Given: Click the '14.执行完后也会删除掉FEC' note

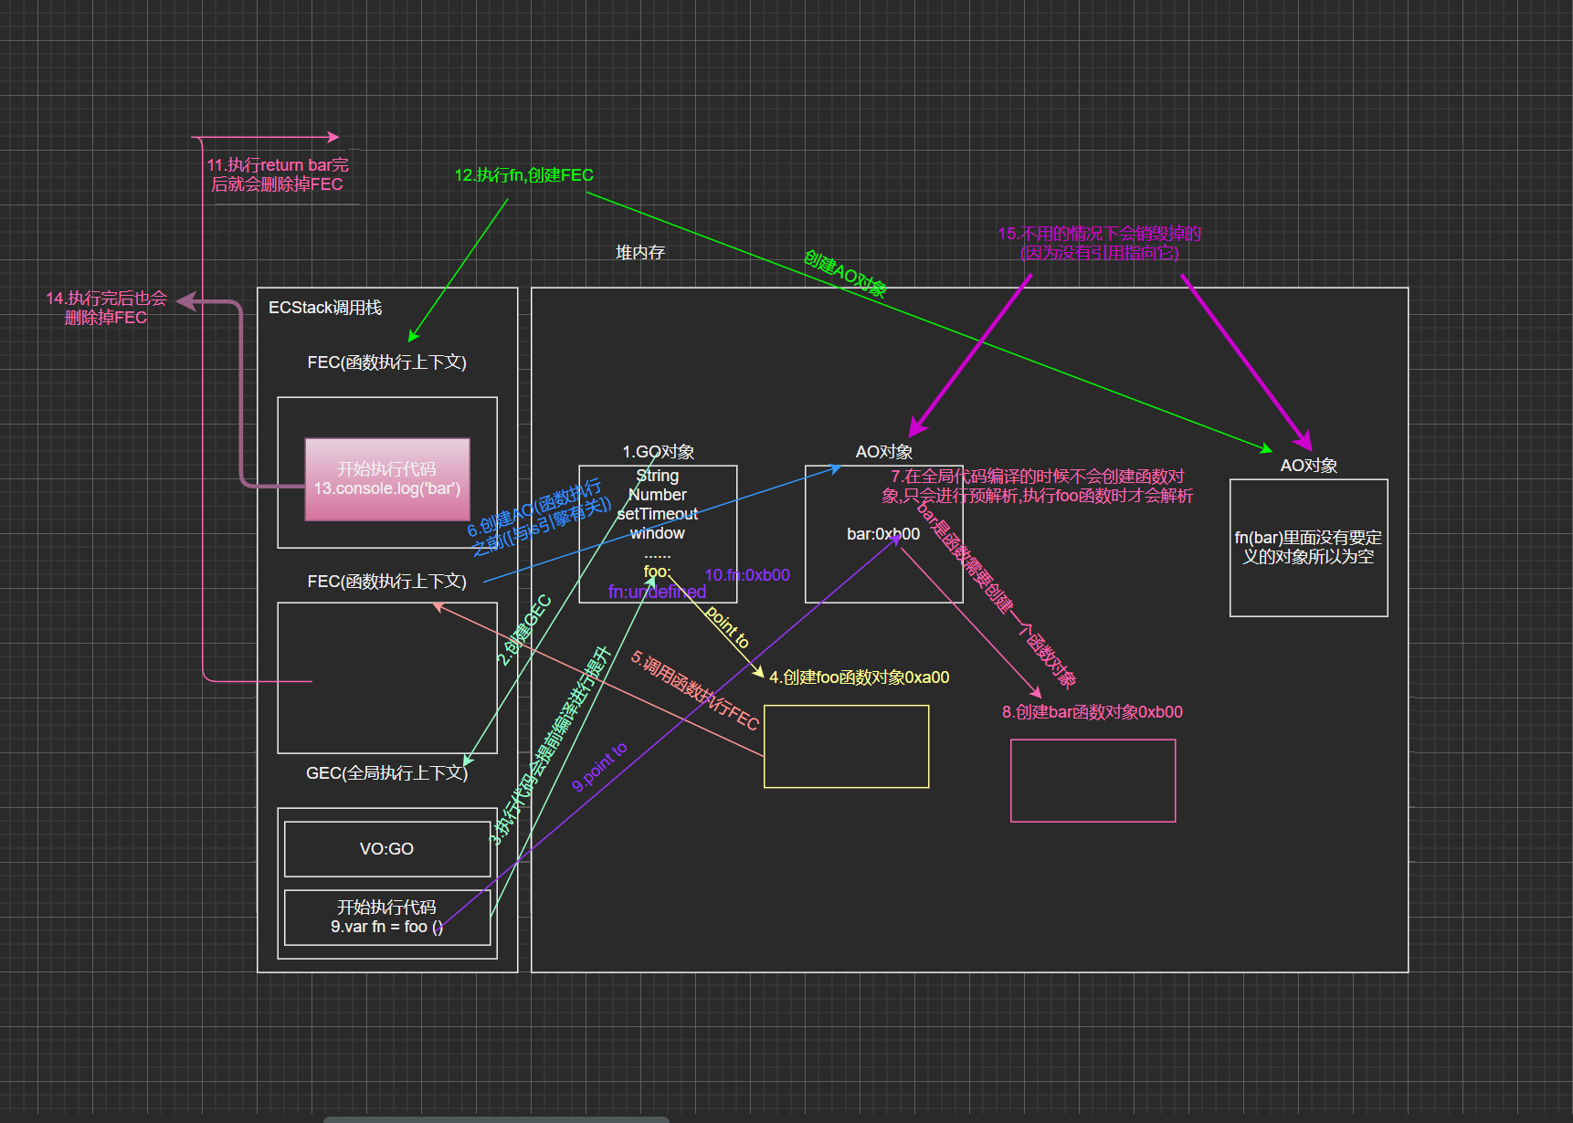Looking at the screenshot, I should click(106, 308).
